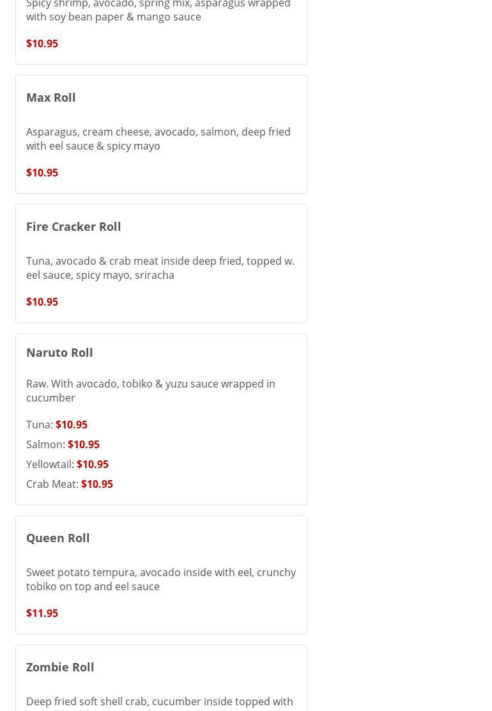The height and width of the screenshot is (711, 492).
Task: Open the Queen Roll menu item
Action: pos(58,538)
